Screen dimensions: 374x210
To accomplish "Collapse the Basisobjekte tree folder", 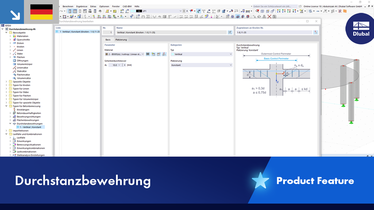I will click(7, 32).
